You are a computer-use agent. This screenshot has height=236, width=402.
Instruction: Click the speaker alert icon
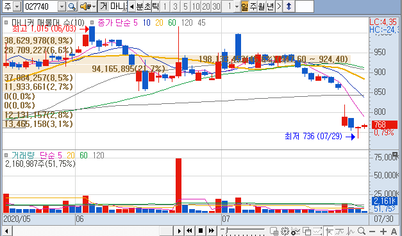pyautogui.click(x=85, y=6)
